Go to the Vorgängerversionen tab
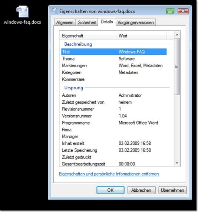Viewport: 198px width, 212px height. tap(136, 23)
